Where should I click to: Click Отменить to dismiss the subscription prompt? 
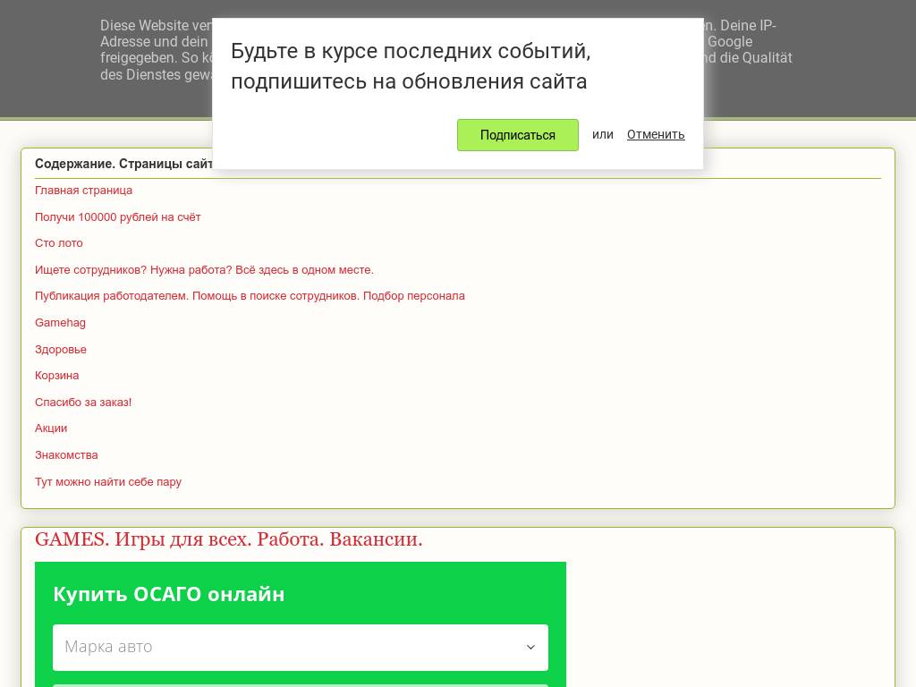click(x=656, y=134)
